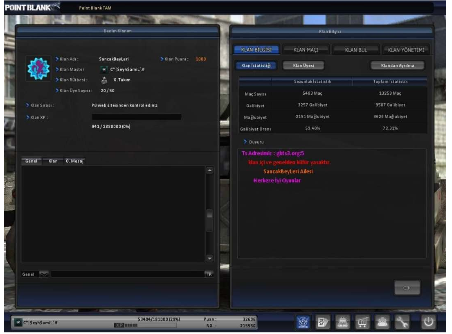Open the Genel chat channel dropdown
This screenshot has width=452, height=334.
point(44,274)
